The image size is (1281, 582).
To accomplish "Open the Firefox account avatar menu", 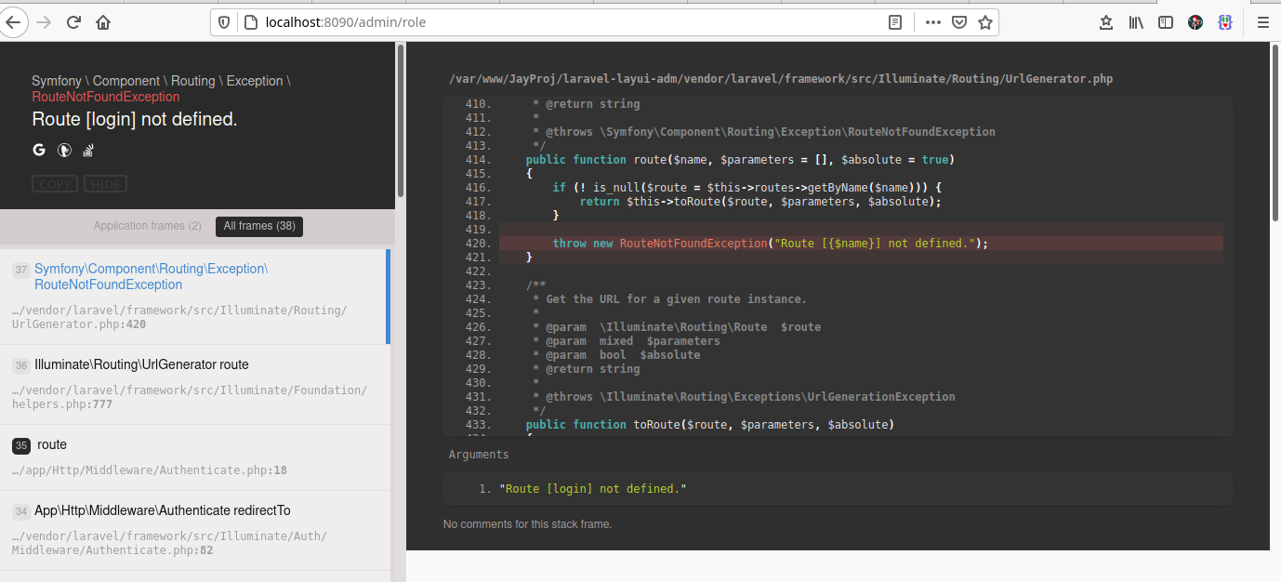I will pos(1195,22).
